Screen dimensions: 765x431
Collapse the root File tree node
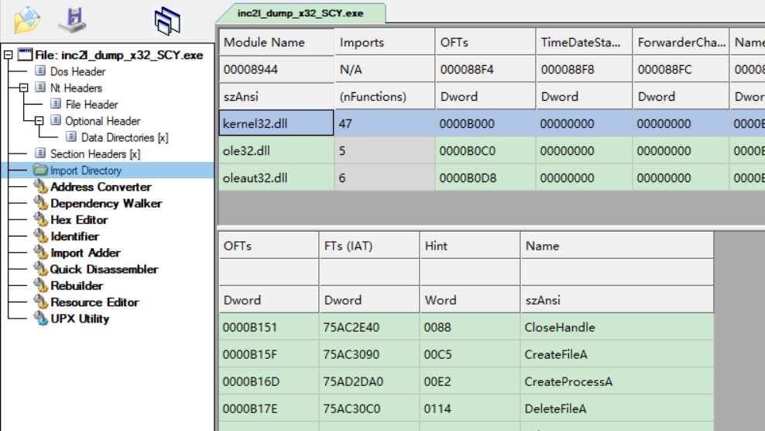[8, 55]
